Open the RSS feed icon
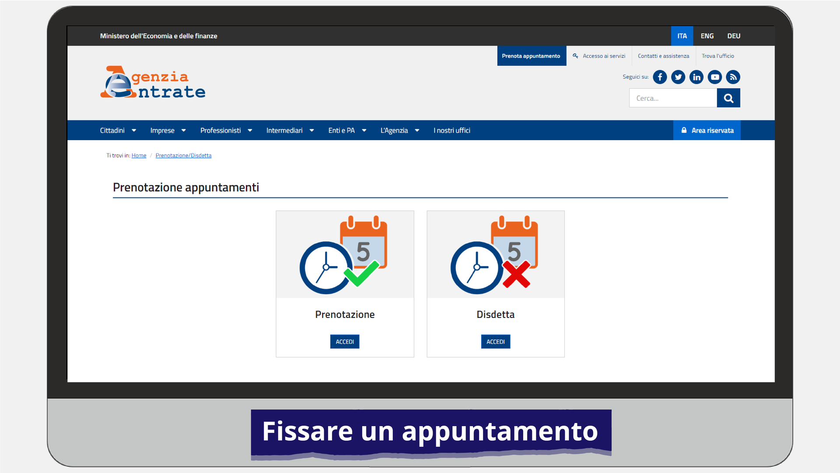Screen dimensions: 840x473 coord(733,77)
